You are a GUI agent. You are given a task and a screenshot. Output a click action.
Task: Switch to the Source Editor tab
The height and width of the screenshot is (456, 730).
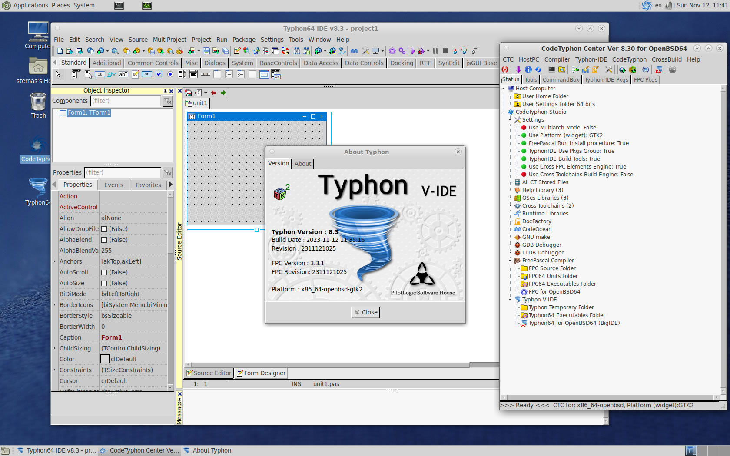[x=209, y=373]
